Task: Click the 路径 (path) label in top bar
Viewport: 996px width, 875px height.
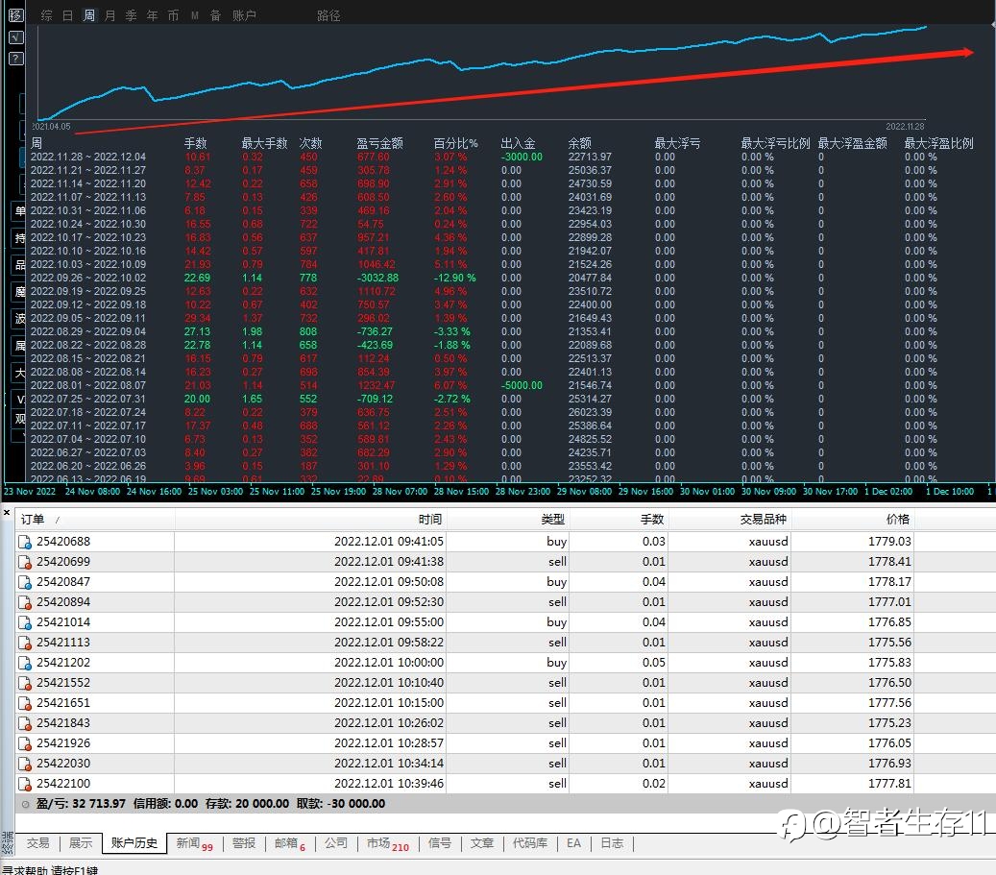Action: pos(328,15)
